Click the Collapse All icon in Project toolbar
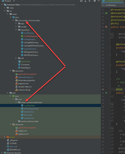The height and width of the screenshot is (154, 125). (x=90, y=1)
